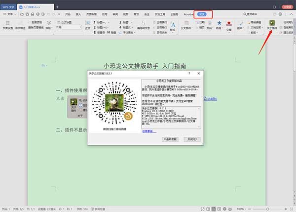This screenshot has height=212, width=296.
Task: Switch to the 视图 ribbon tab
Action: (x=126, y=14)
